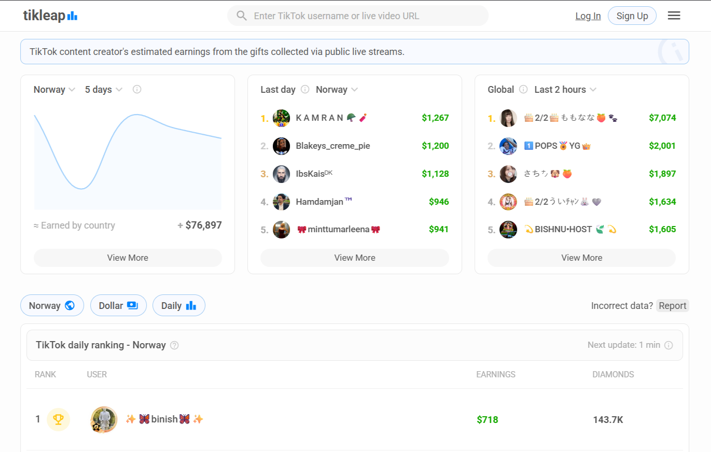Click the EARNINGS column header
The height and width of the screenshot is (452, 711).
pyautogui.click(x=496, y=374)
